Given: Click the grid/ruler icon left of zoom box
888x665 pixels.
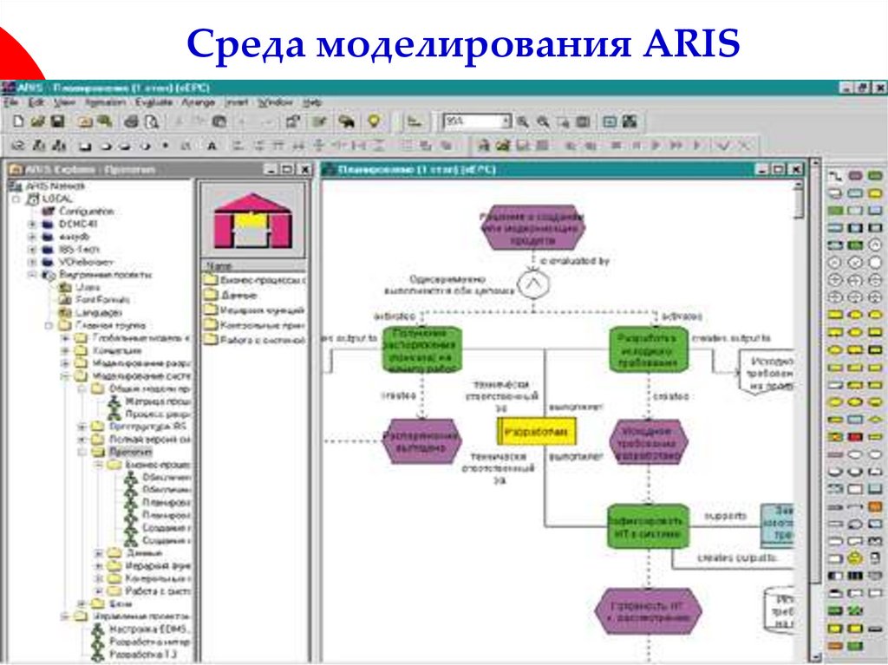Looking at the screenshot, I should [x=415, y=121].
